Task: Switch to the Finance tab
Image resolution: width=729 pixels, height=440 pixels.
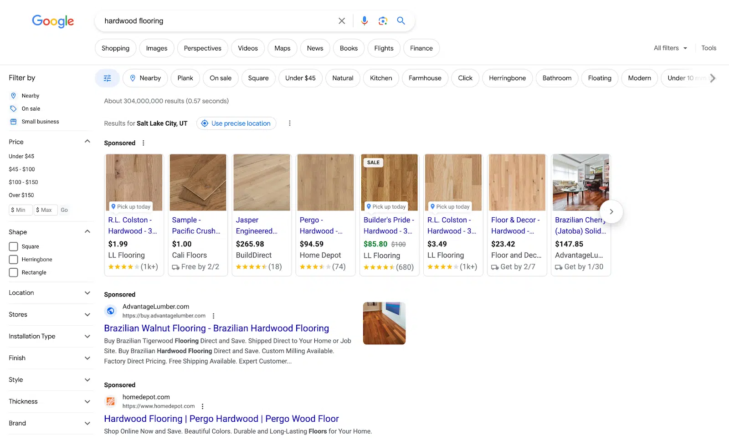Action: [x=421, y=48]
